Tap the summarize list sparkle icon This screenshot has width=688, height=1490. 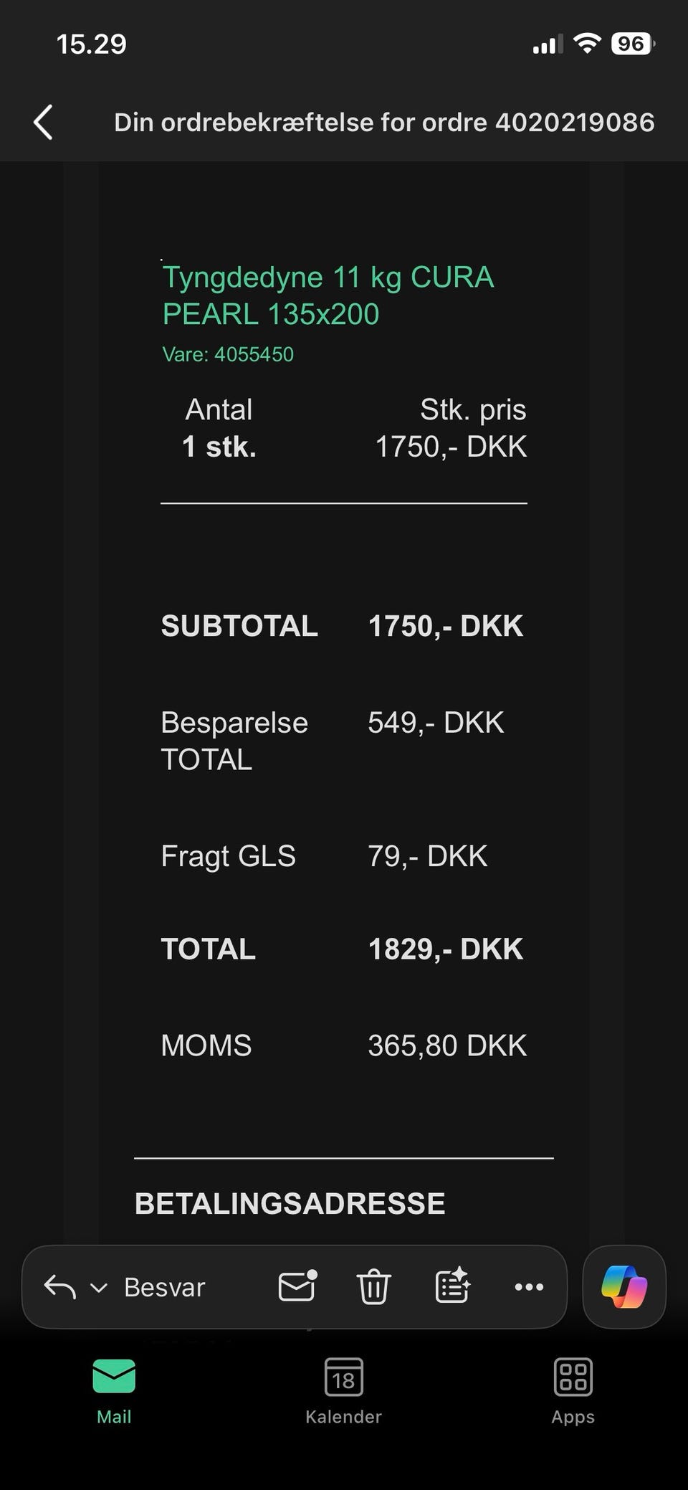[452, 1286]
